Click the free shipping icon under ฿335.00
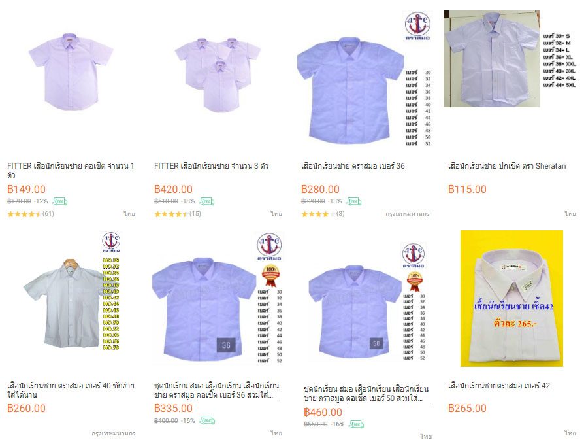 tap(208, 420)
